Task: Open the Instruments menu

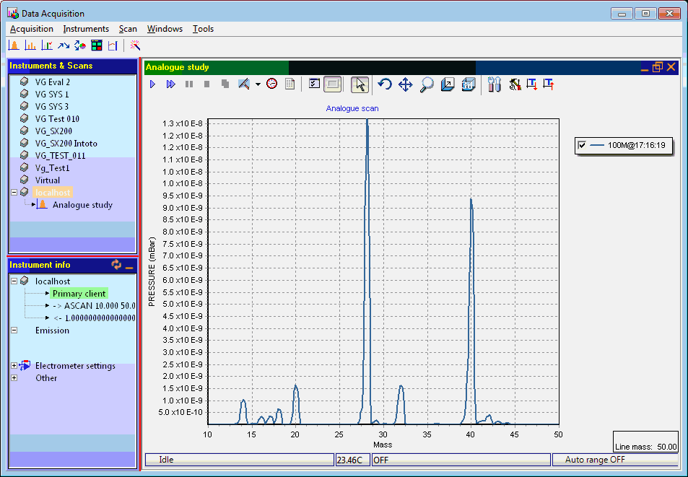Action: (x=86, y=29)
